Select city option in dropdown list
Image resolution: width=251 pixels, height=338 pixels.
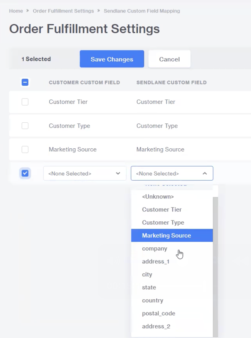(172, 274)
